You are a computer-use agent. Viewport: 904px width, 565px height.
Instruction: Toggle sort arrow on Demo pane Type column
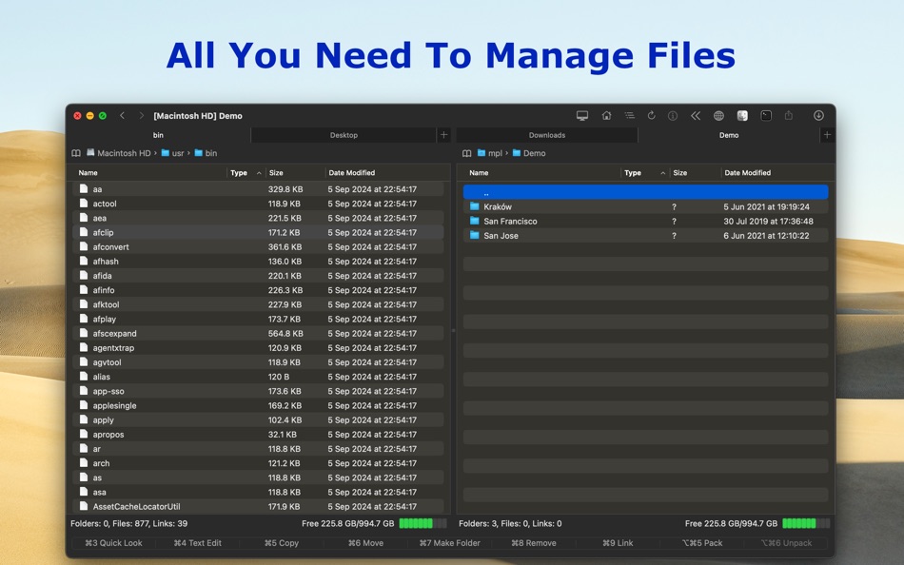663,173
